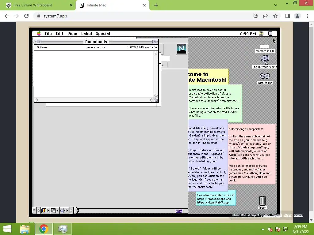Click the Downloads window title bar
The width and height of the screenshot is (314, 235).
tap(96, 42)
